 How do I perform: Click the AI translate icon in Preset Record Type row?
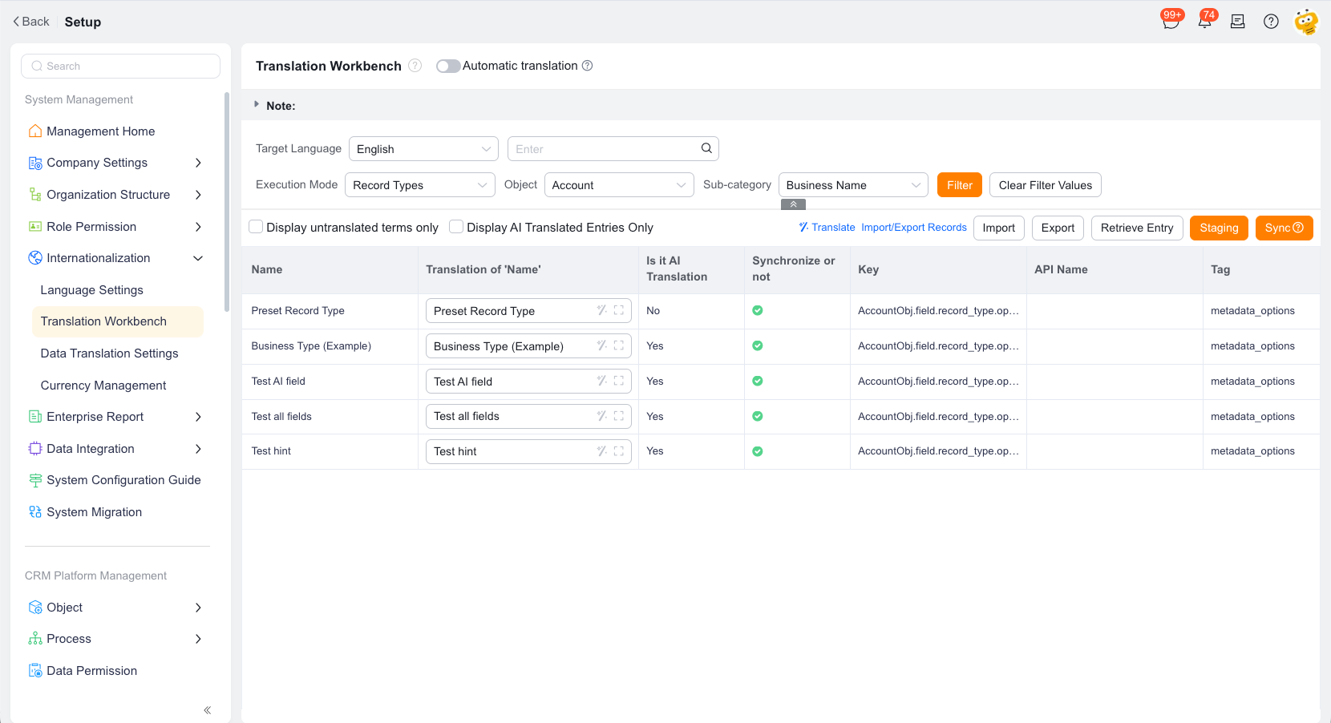tap(601, 310)
